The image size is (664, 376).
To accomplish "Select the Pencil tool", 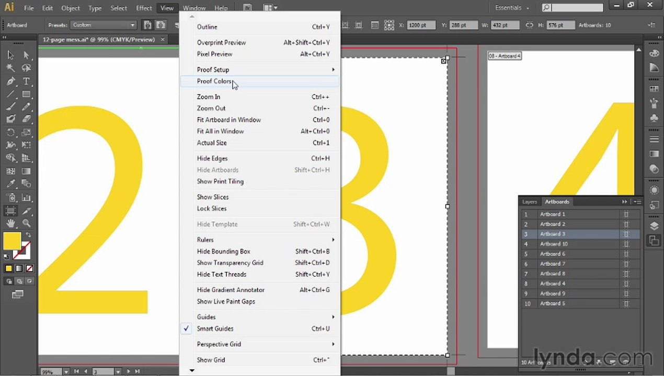I will [26, 107].
